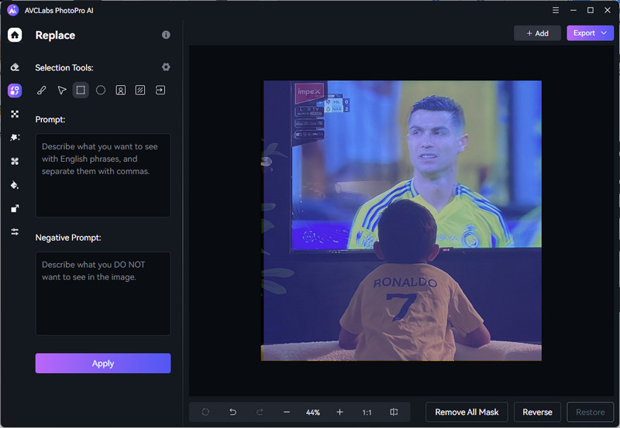This screenshot has height=428, width=620.
Task: Open the hamburger menu in title bar
Action: pos(556,10)
